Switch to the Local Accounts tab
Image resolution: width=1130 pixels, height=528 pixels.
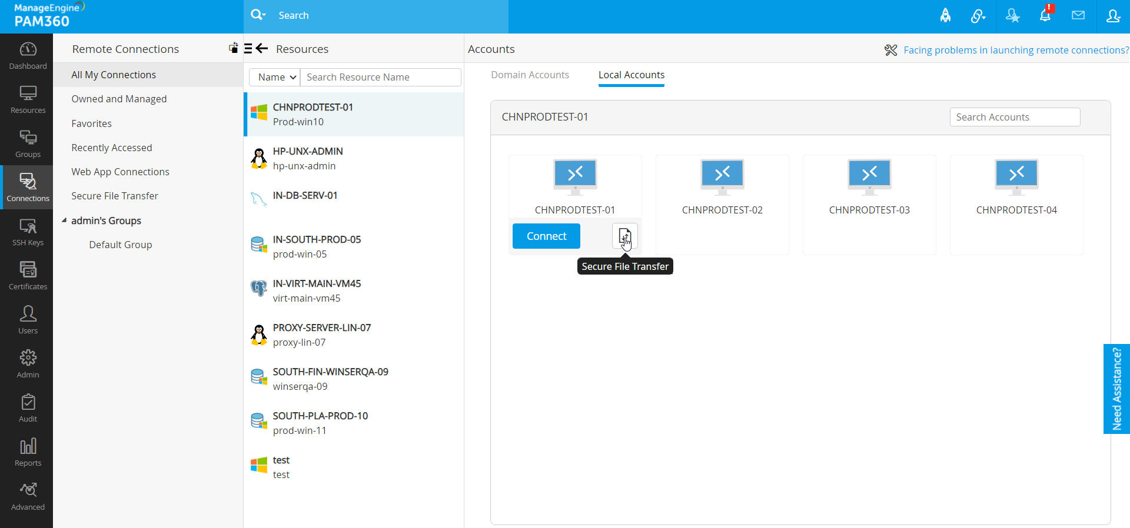(632, 75)
